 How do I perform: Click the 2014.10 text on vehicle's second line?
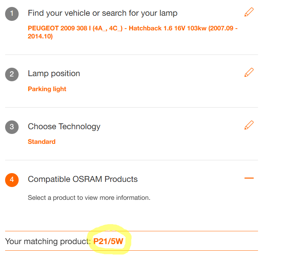[x=40, y=37]
